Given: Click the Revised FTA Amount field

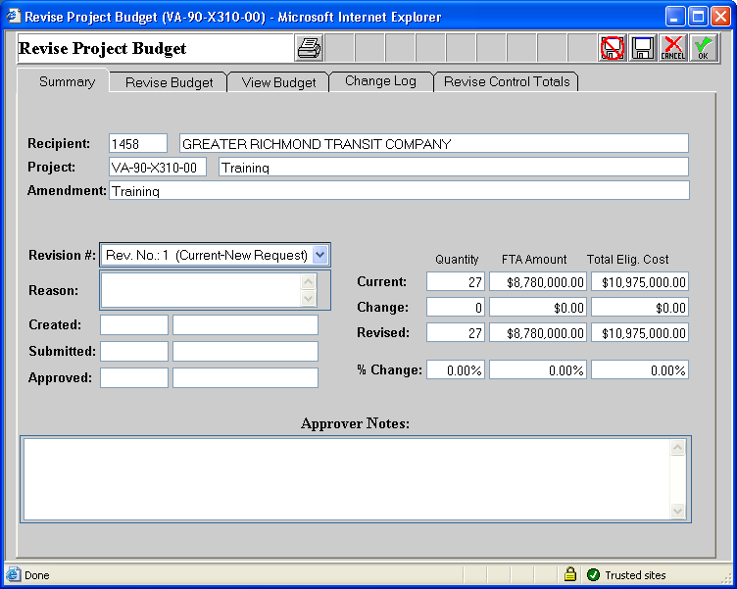Looking at the screenshot, I should pyautogui.click(x=538, y=332).
